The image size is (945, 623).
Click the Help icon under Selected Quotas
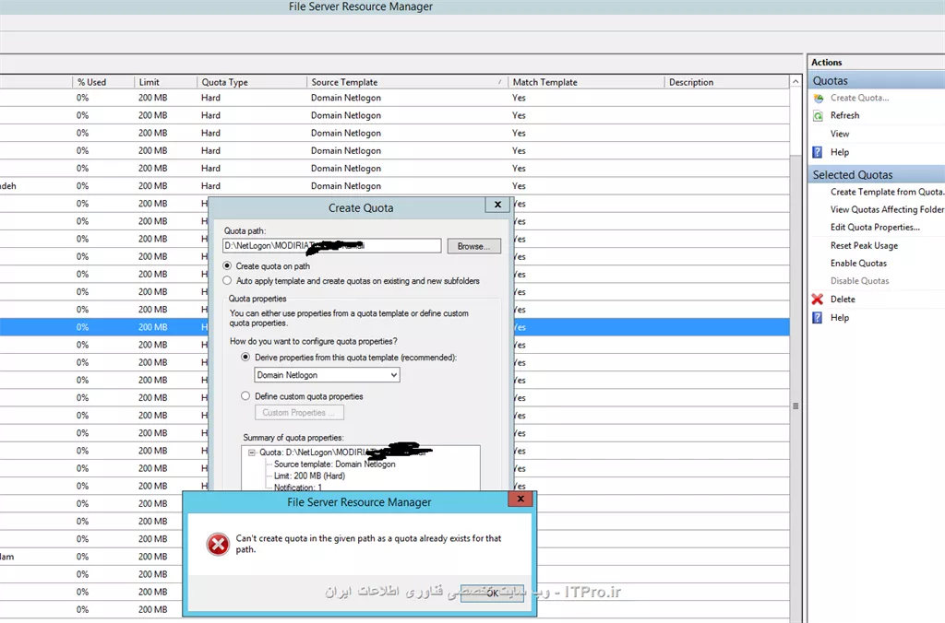[818, 318]
